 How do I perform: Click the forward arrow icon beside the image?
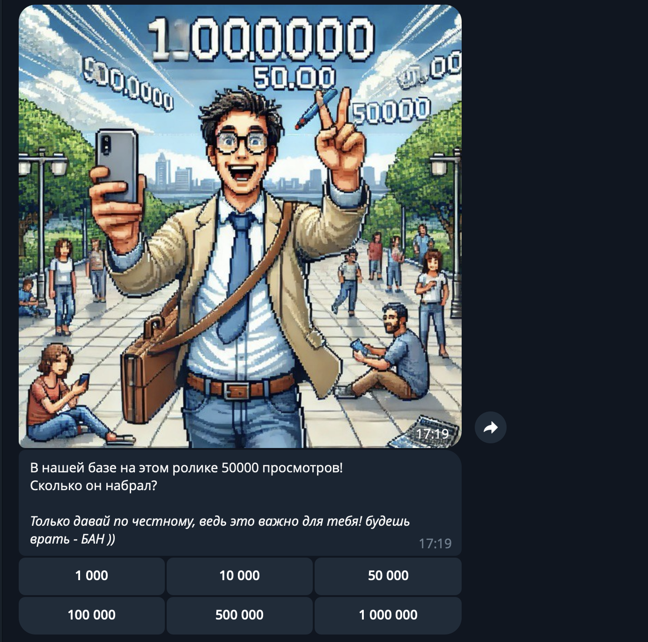point(490,427)
